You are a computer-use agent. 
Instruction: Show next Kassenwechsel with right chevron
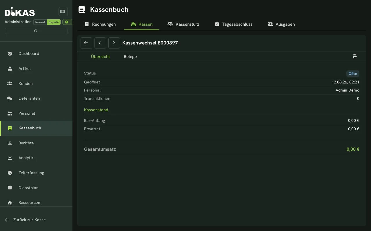pyautogui.click(x=114, y=43)
